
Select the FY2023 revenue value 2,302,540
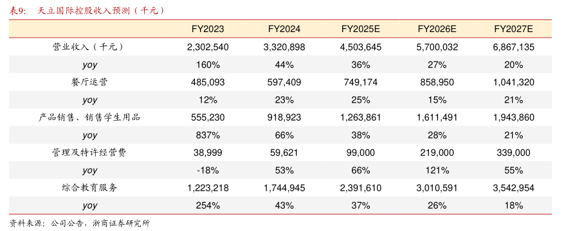point(208,47)
